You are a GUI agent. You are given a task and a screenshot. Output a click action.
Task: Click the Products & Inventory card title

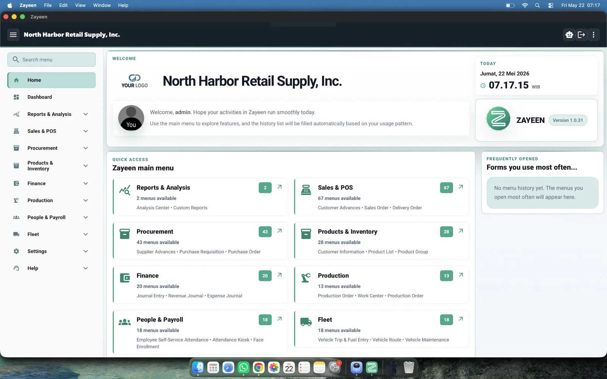pyautogui.click(x=348, y=232)
